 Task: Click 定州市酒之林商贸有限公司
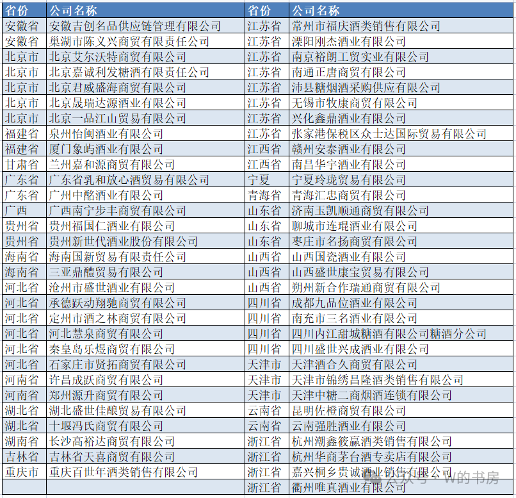click(145, 318)
